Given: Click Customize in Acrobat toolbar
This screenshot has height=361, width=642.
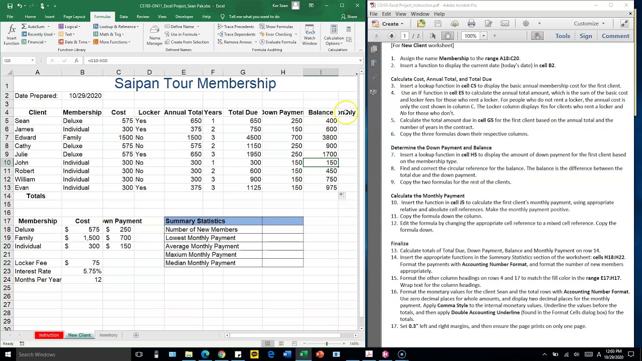Looking at the screenshot, I should [589, 24].
